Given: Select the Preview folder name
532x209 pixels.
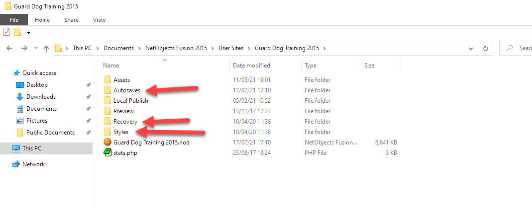Looking at the screenshot, I should click(x=124, y=111).
